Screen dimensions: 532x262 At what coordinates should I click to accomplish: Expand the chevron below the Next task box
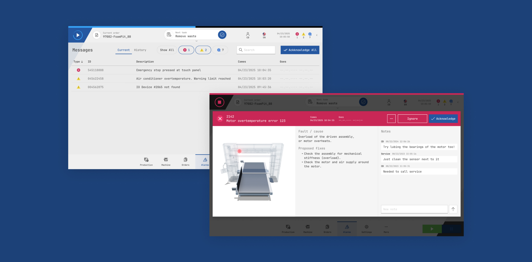click(196, 41)
